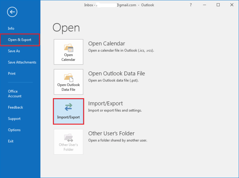Open the Info page
The image size is (239, 178).
(11, 29)
